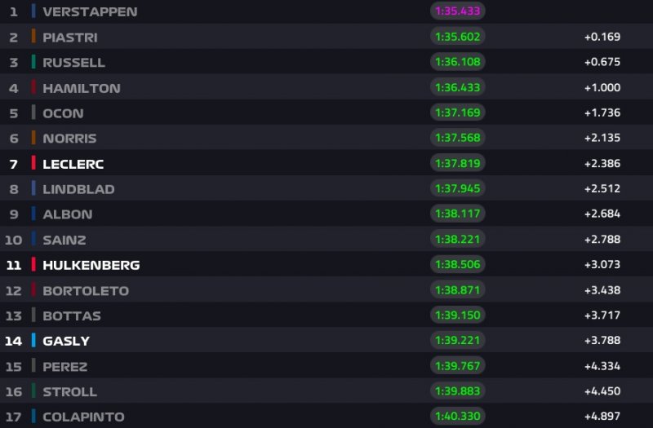This screenshot has width=653, height=428.
Task: Select driver STROLL in the list
Action: pos(69,391)
